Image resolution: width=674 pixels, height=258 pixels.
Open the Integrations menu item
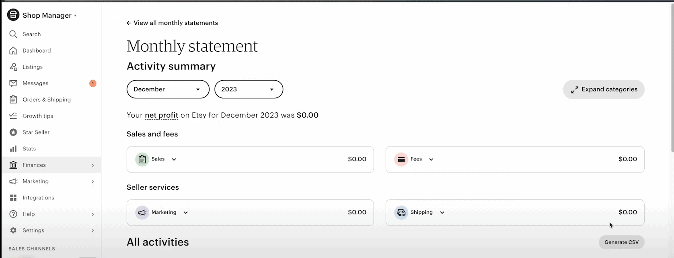pos(38,198)
